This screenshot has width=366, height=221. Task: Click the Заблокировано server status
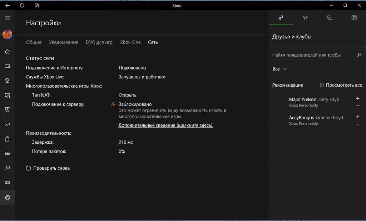[x=135, y=104]
